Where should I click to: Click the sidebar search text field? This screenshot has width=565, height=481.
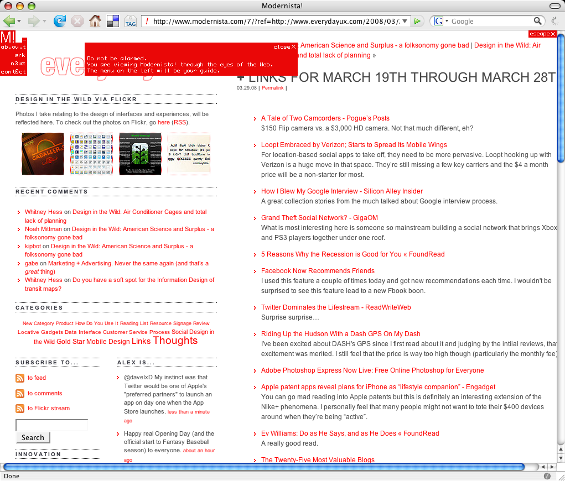[x=51, y=425]
